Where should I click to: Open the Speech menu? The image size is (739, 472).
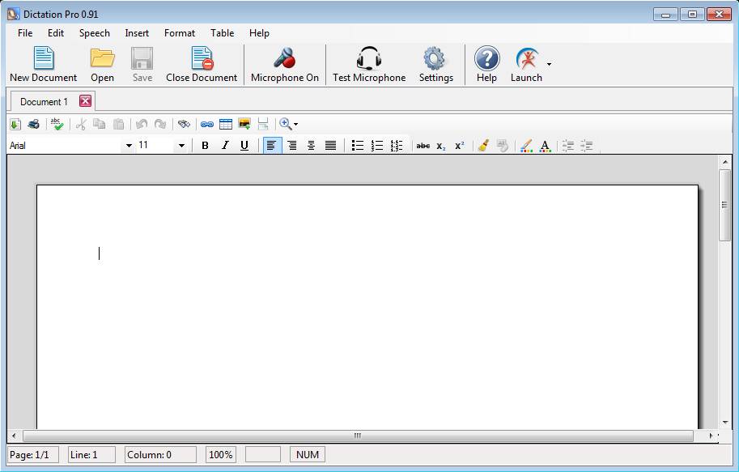point(94,33)
